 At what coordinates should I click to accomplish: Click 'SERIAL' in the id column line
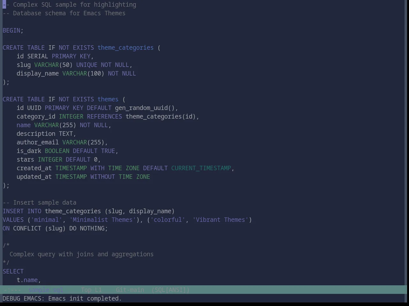[38, 56]
